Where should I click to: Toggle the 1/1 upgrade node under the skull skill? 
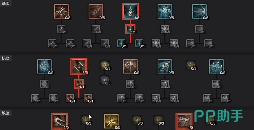[130, 29]
